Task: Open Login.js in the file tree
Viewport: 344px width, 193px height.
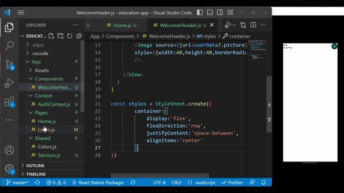Action: [x=52, y=130]
